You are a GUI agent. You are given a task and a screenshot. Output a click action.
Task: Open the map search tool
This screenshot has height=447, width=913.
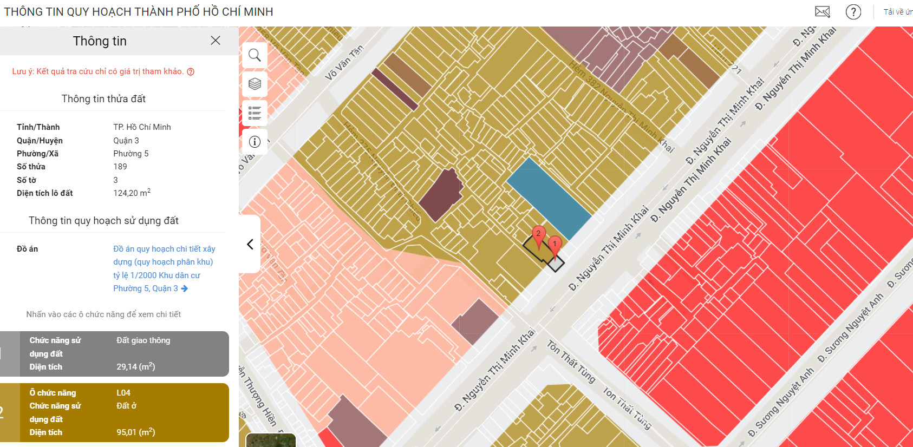click(255, 55)
